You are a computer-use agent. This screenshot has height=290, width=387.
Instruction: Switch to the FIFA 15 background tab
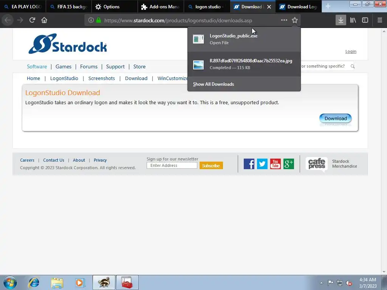click(x=69, y=7)
